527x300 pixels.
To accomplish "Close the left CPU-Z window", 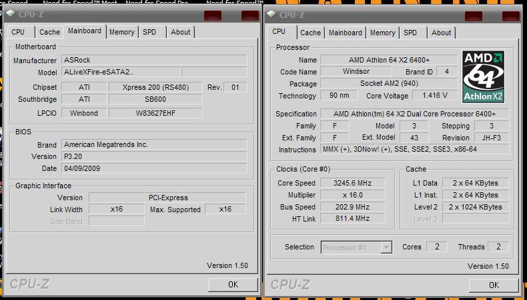I will pyautogui.click(x=250, y=15).
